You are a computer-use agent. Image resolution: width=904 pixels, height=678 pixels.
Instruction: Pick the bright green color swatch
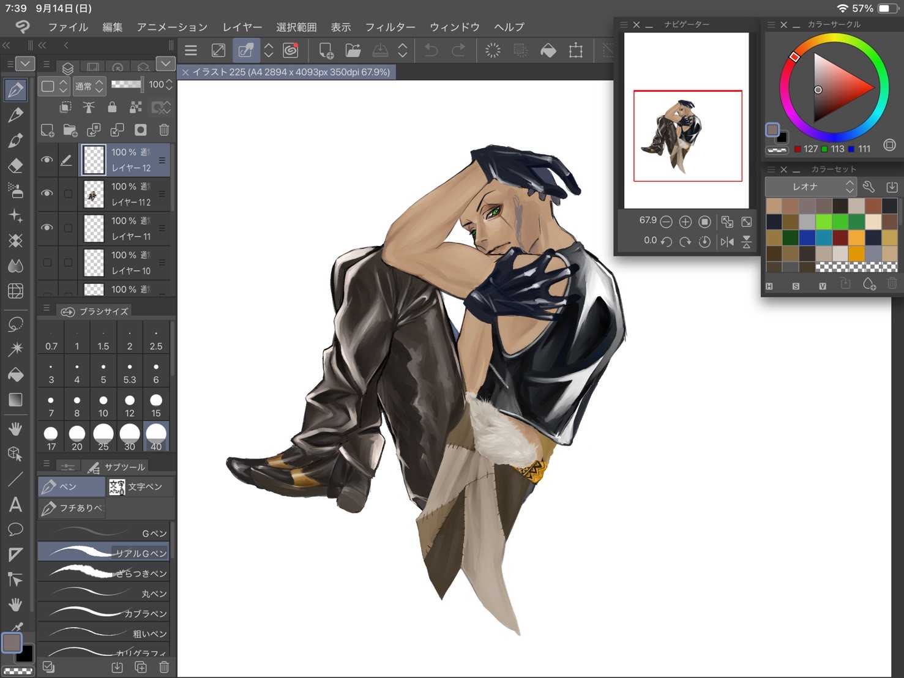(x=823, y=222)
